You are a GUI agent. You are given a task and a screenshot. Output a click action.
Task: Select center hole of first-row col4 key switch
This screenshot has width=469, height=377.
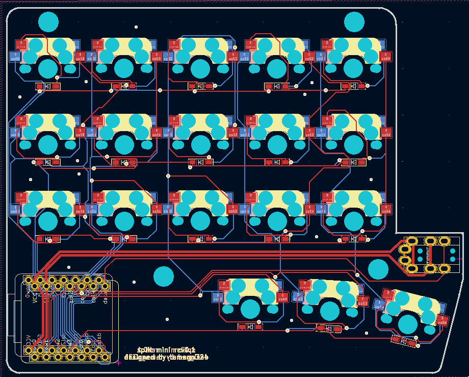pyautogui.click(x=354, y=68)
